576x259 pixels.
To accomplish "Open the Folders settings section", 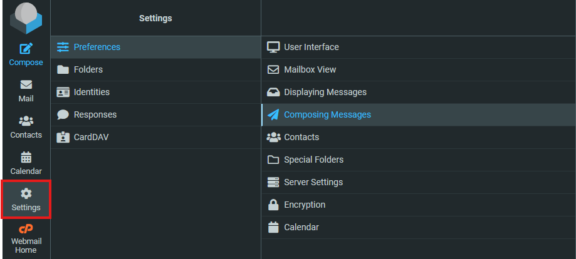I will tap(88, 69).
